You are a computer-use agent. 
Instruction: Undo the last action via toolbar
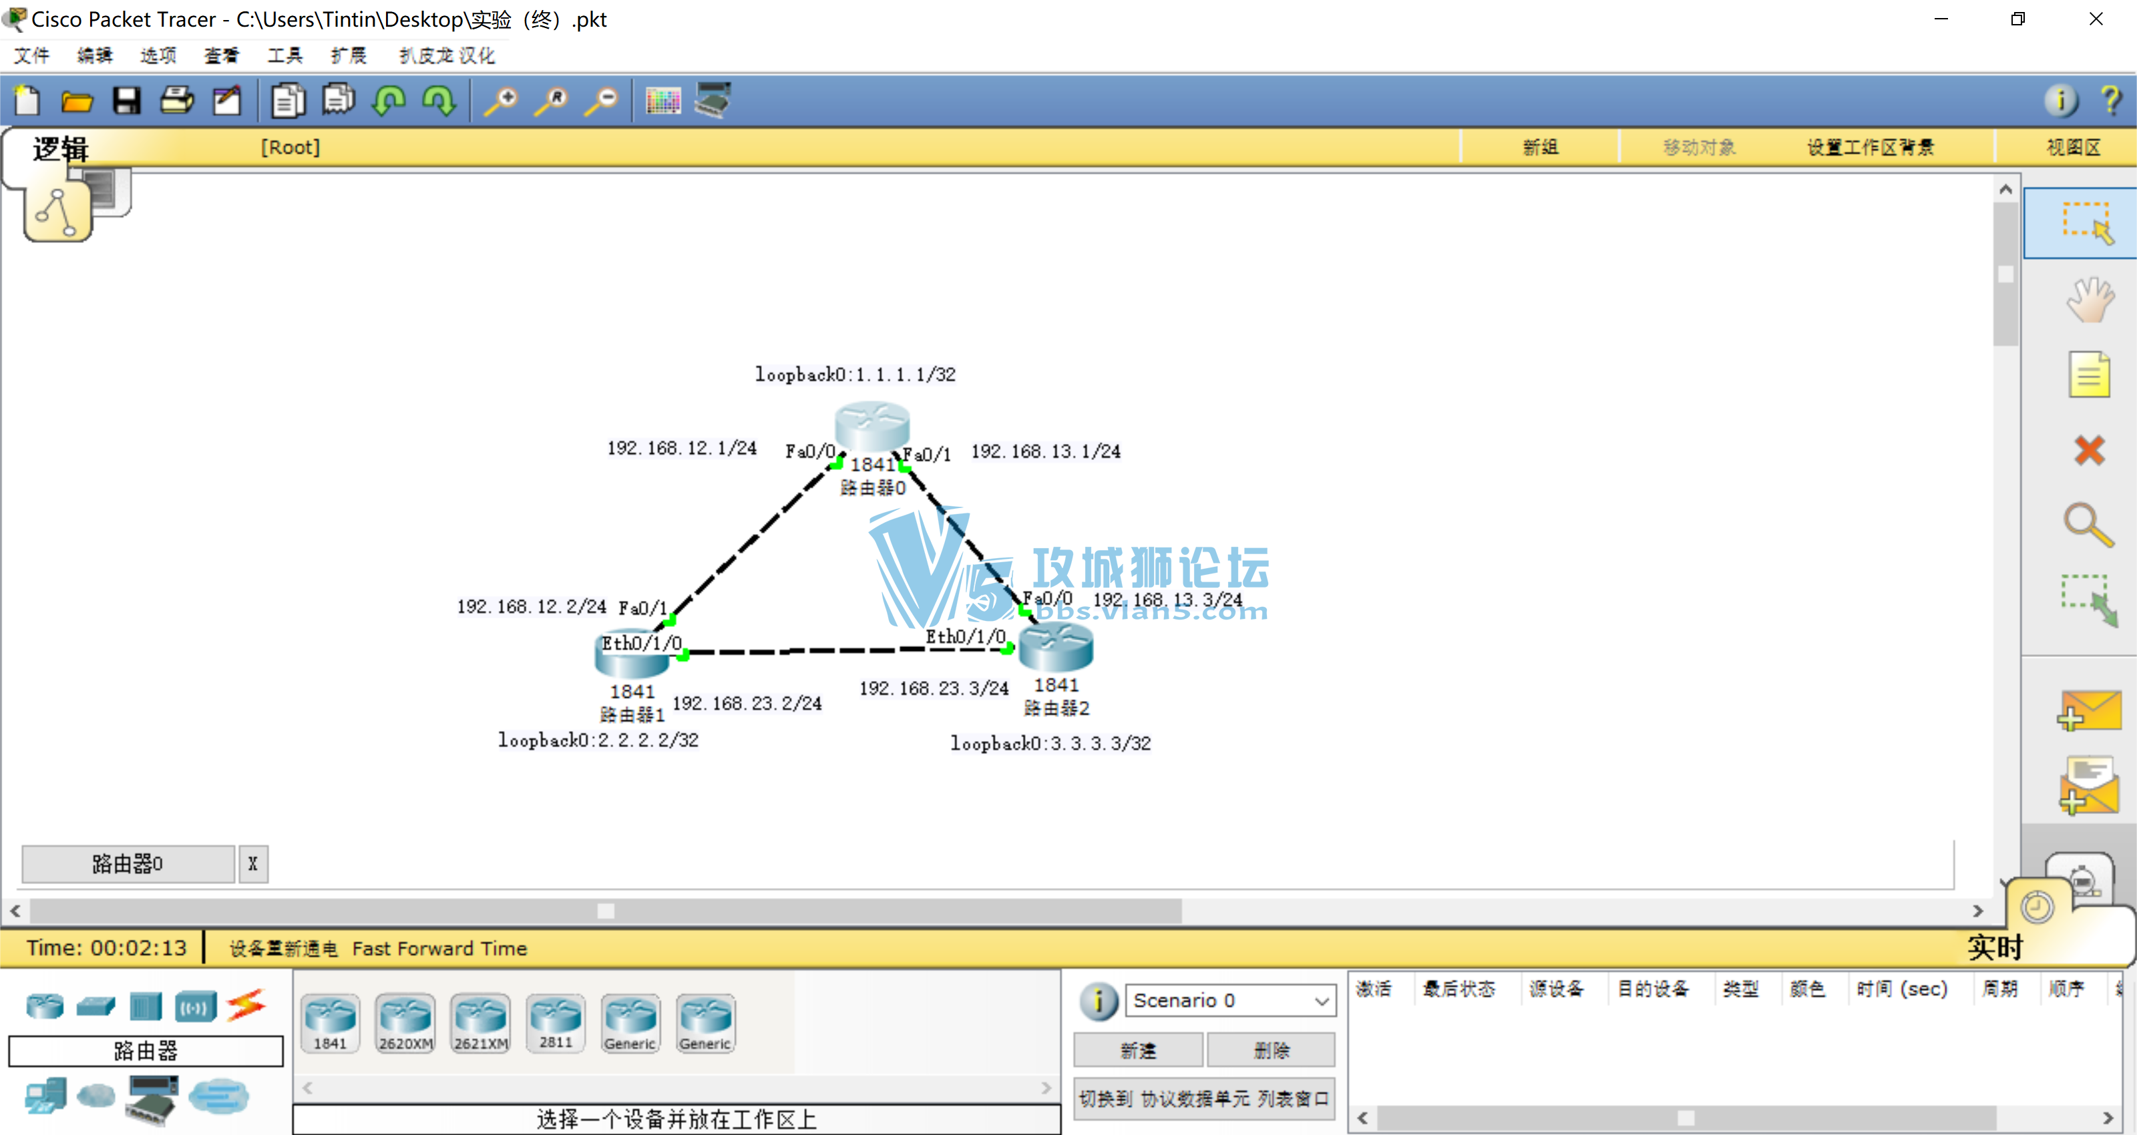tap(389, 101)
